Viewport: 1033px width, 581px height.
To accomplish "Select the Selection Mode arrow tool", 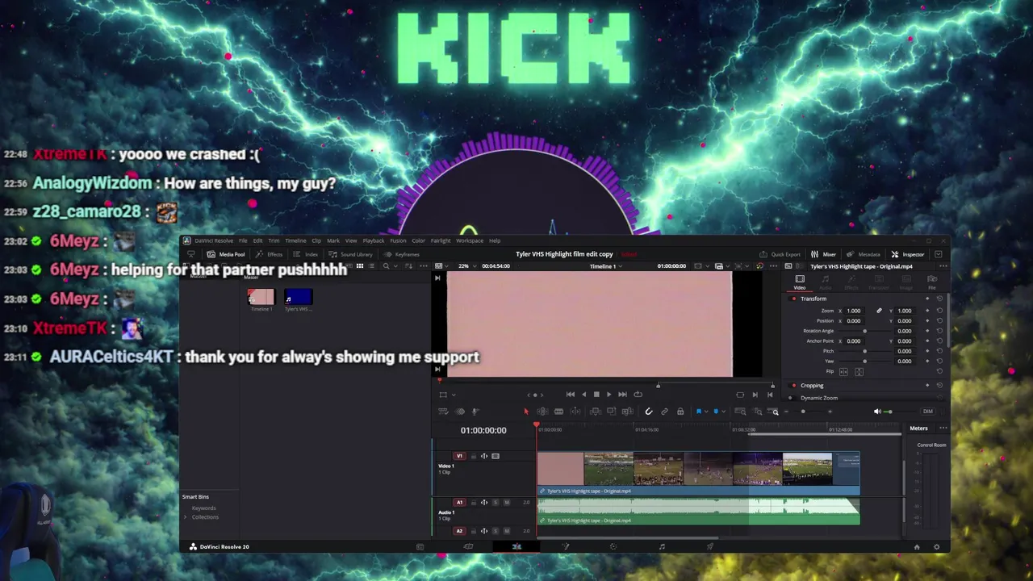I will pyautogui.click(x=526, y=412).
